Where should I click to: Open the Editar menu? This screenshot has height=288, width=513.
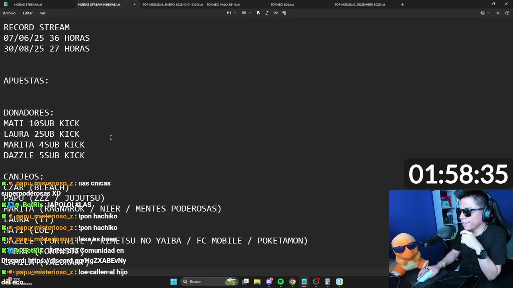28,13
